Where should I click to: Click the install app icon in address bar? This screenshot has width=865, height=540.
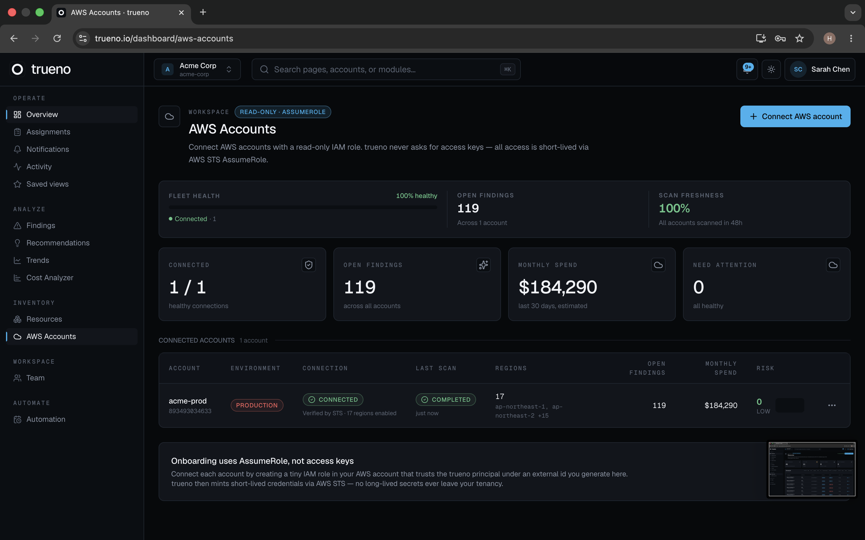[x=761, y=39]
